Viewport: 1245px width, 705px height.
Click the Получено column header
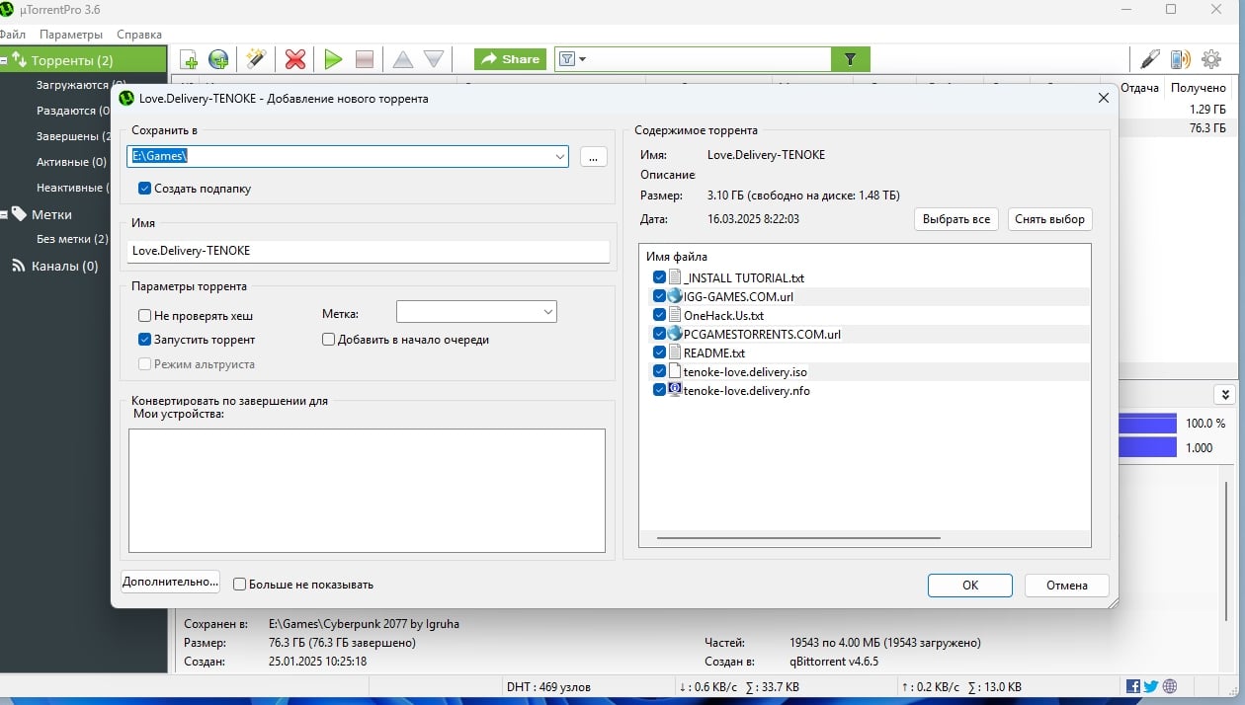(x=1199, y=88)
